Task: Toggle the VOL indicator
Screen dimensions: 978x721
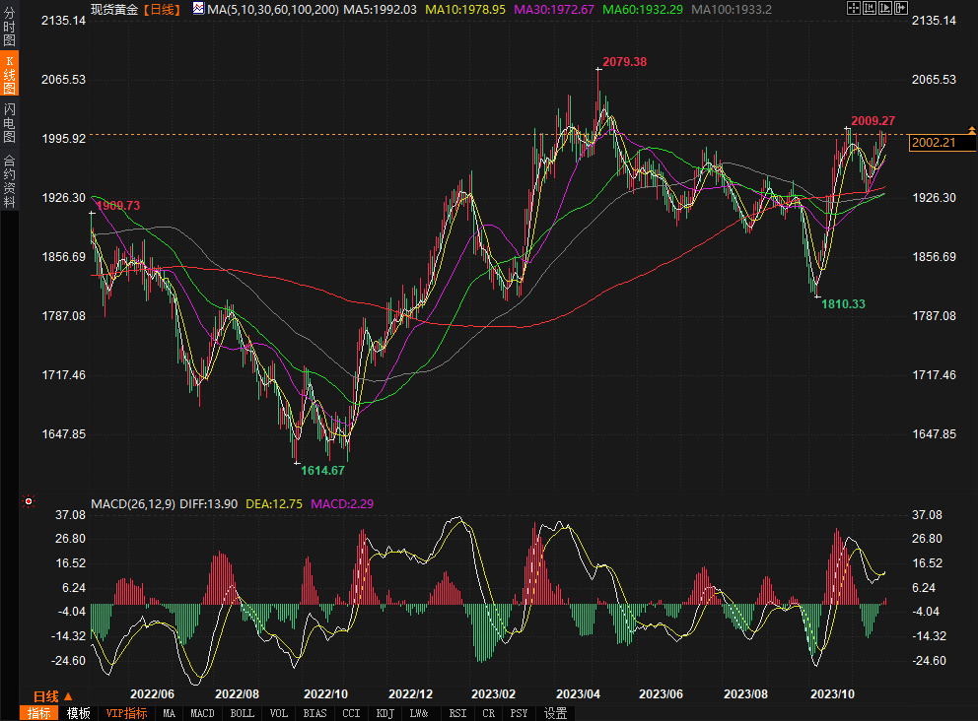Action: [278, 713]
